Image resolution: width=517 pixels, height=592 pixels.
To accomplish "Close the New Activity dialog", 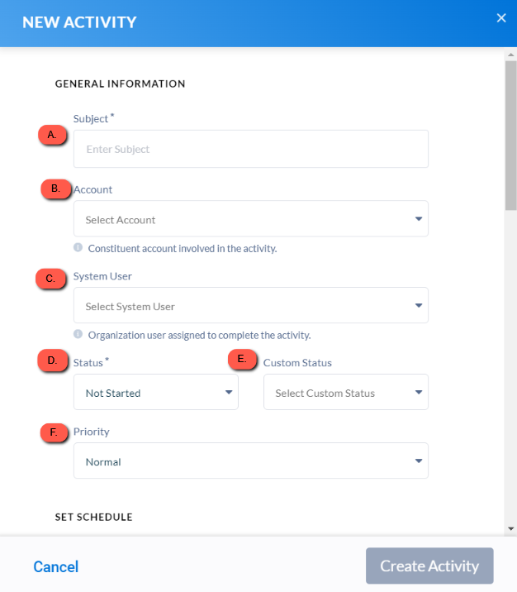I will pyautogui.click(x=501, y=17).
